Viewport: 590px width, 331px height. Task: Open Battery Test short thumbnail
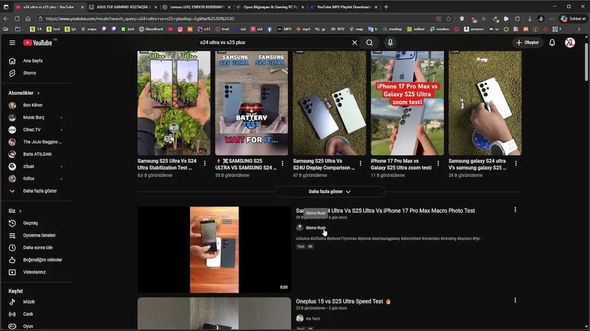252,103
